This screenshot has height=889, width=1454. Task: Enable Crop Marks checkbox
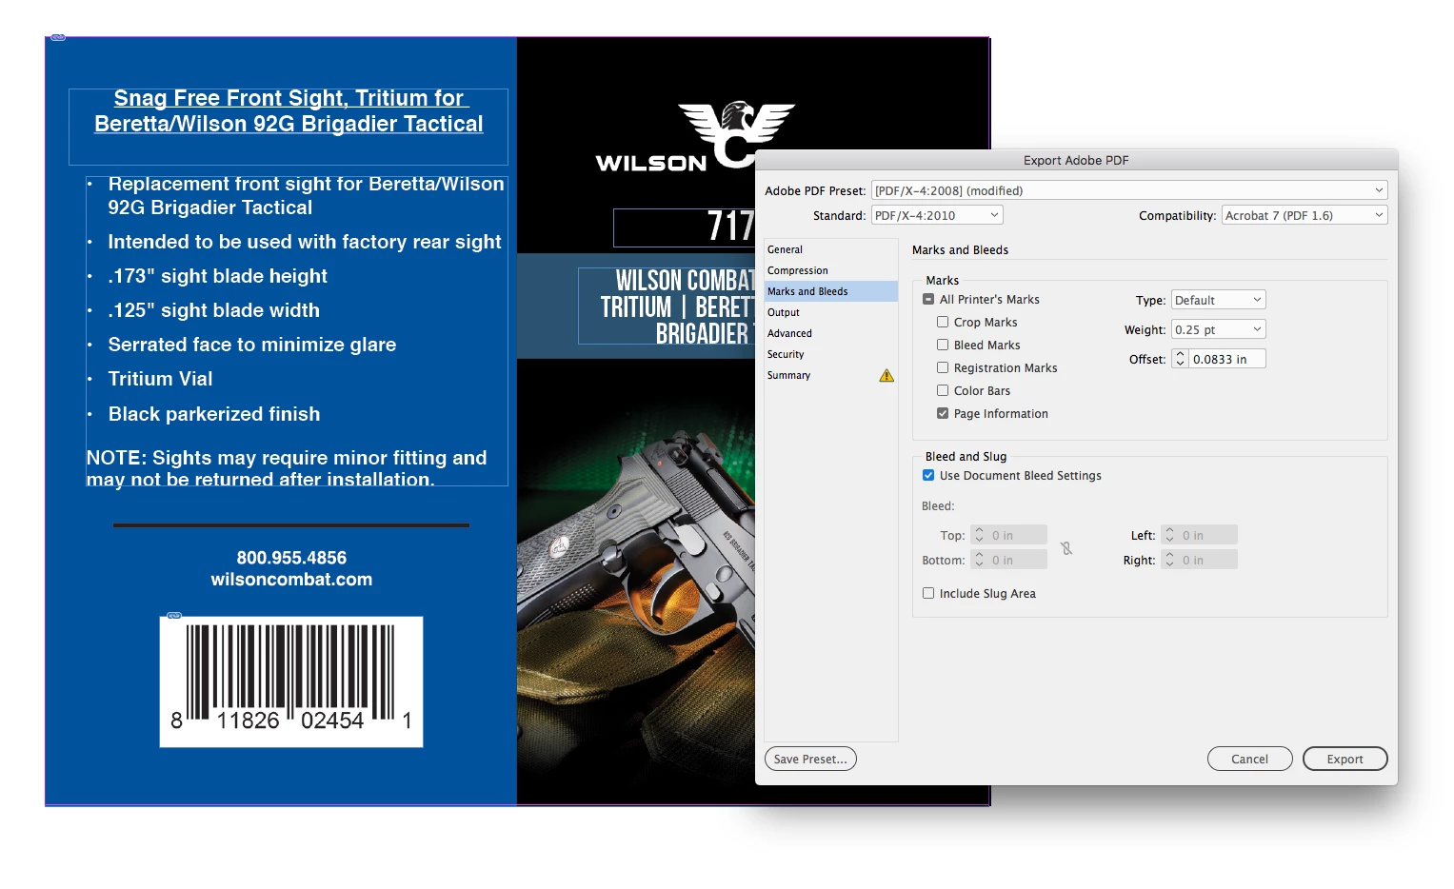tap(943, 322)
